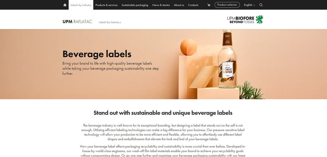This screenshot has height=157, width=327.
Task: Expand the Labels by industry breadcrumb chevron
Action: [121, 22]
